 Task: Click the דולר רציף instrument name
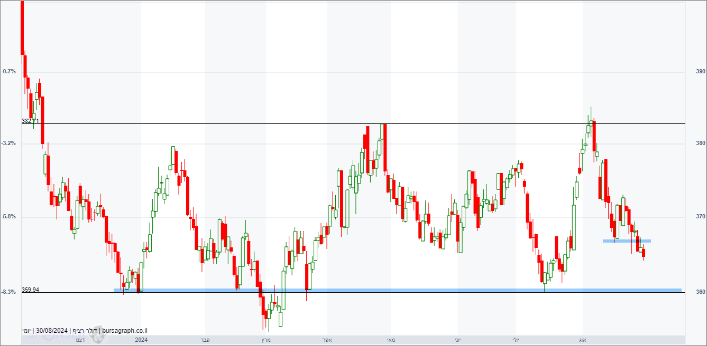[85, 331]
